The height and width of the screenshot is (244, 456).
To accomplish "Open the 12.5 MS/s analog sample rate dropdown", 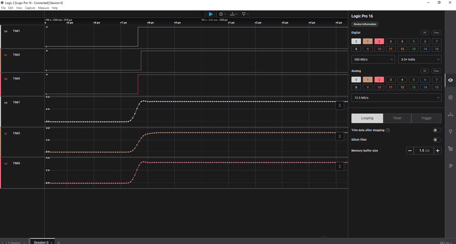I will coord(396,97).
